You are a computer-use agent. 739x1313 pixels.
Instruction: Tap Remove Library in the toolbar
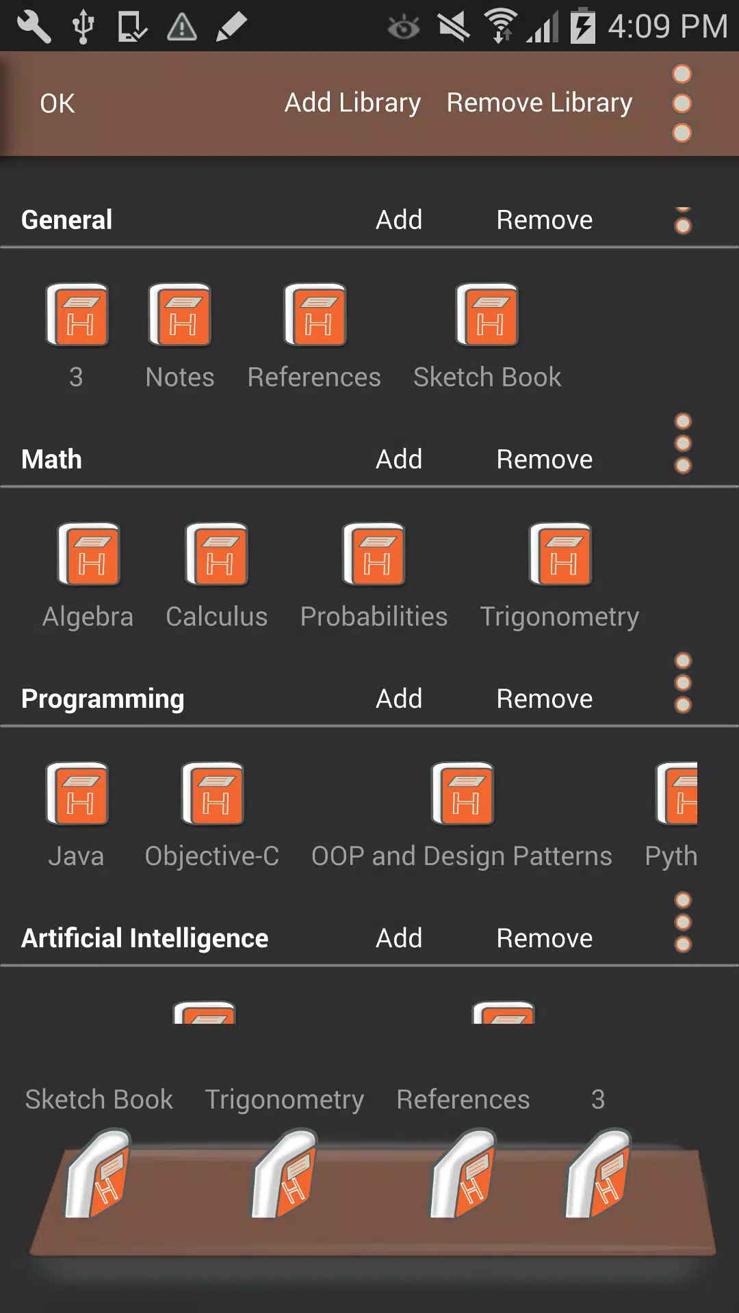pos(539,103)
